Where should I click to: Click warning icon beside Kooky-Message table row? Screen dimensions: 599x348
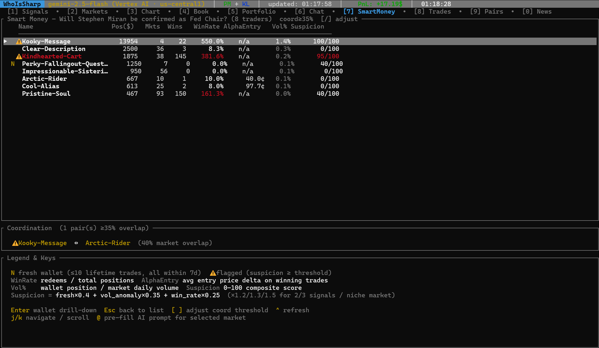[x=19, y=42]
